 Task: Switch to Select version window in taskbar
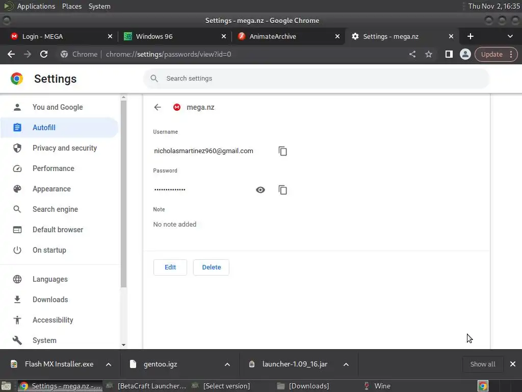221,386
